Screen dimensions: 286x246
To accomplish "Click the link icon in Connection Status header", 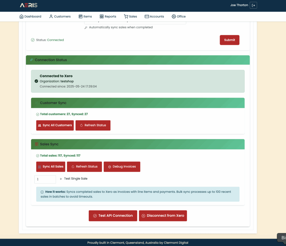I will (31, 60).
